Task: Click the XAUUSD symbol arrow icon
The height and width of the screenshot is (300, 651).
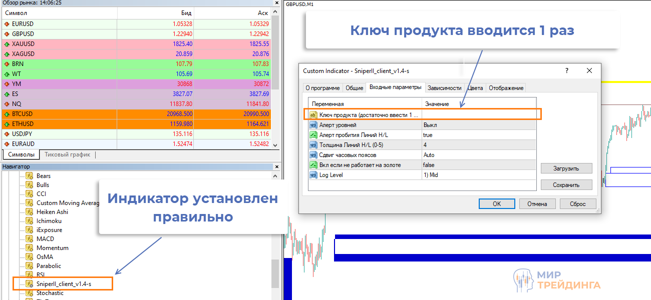Action: 7,44
